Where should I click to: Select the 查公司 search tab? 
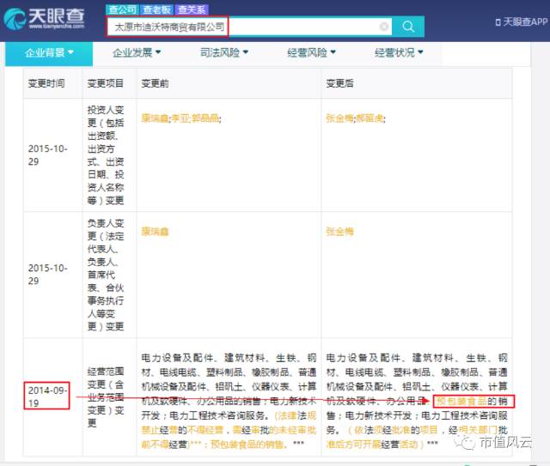(x=123, y=9)
